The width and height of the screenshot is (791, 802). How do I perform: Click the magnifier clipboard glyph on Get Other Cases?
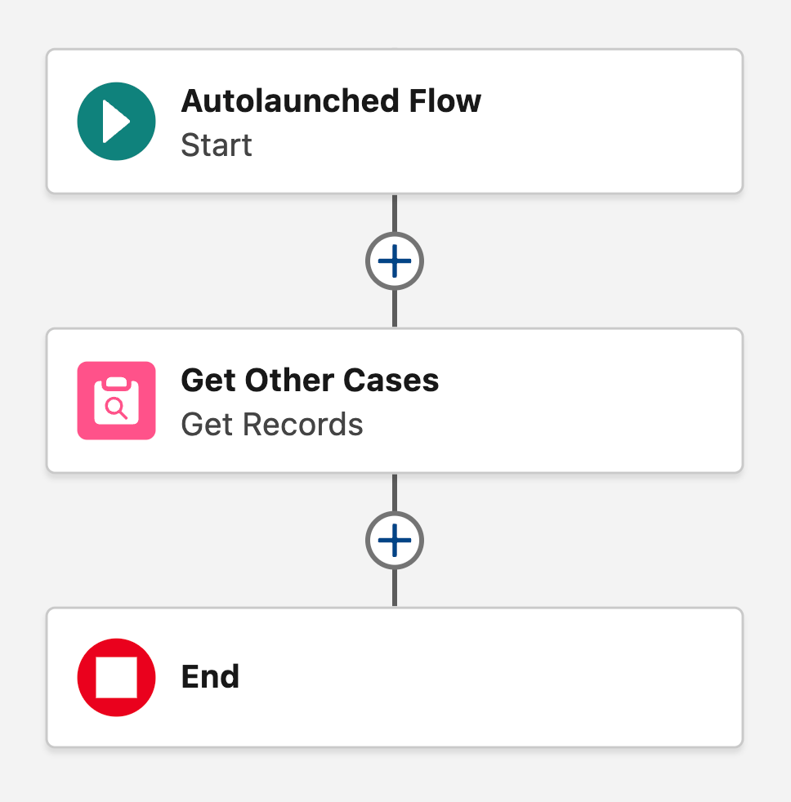coord(116,401)
